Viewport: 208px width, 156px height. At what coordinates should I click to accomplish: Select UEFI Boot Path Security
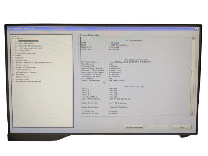point(30,48)
